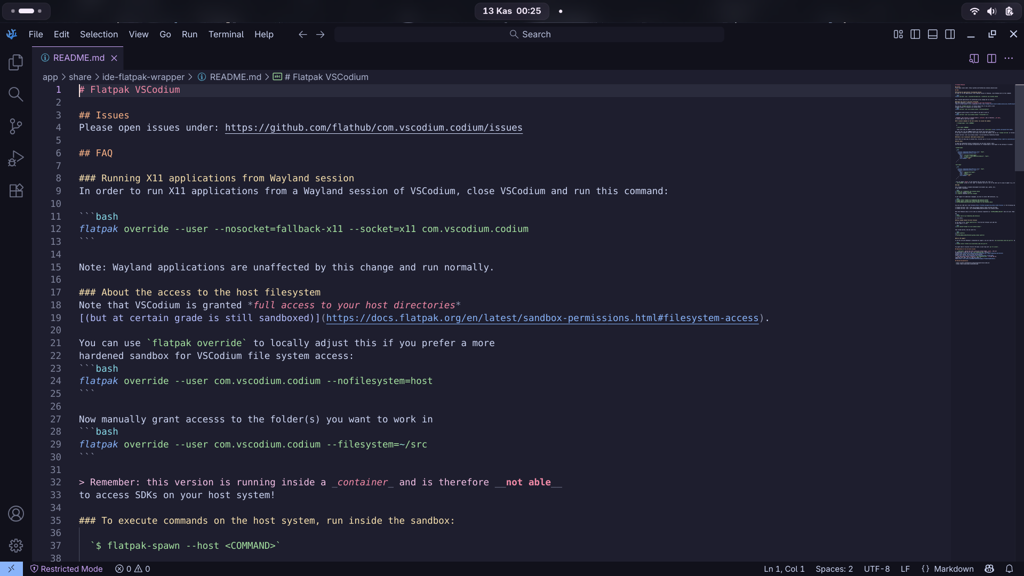The image size is (1024, 576).
Task: Click Restricted Mode in status bar
Action: coord(67,569)
